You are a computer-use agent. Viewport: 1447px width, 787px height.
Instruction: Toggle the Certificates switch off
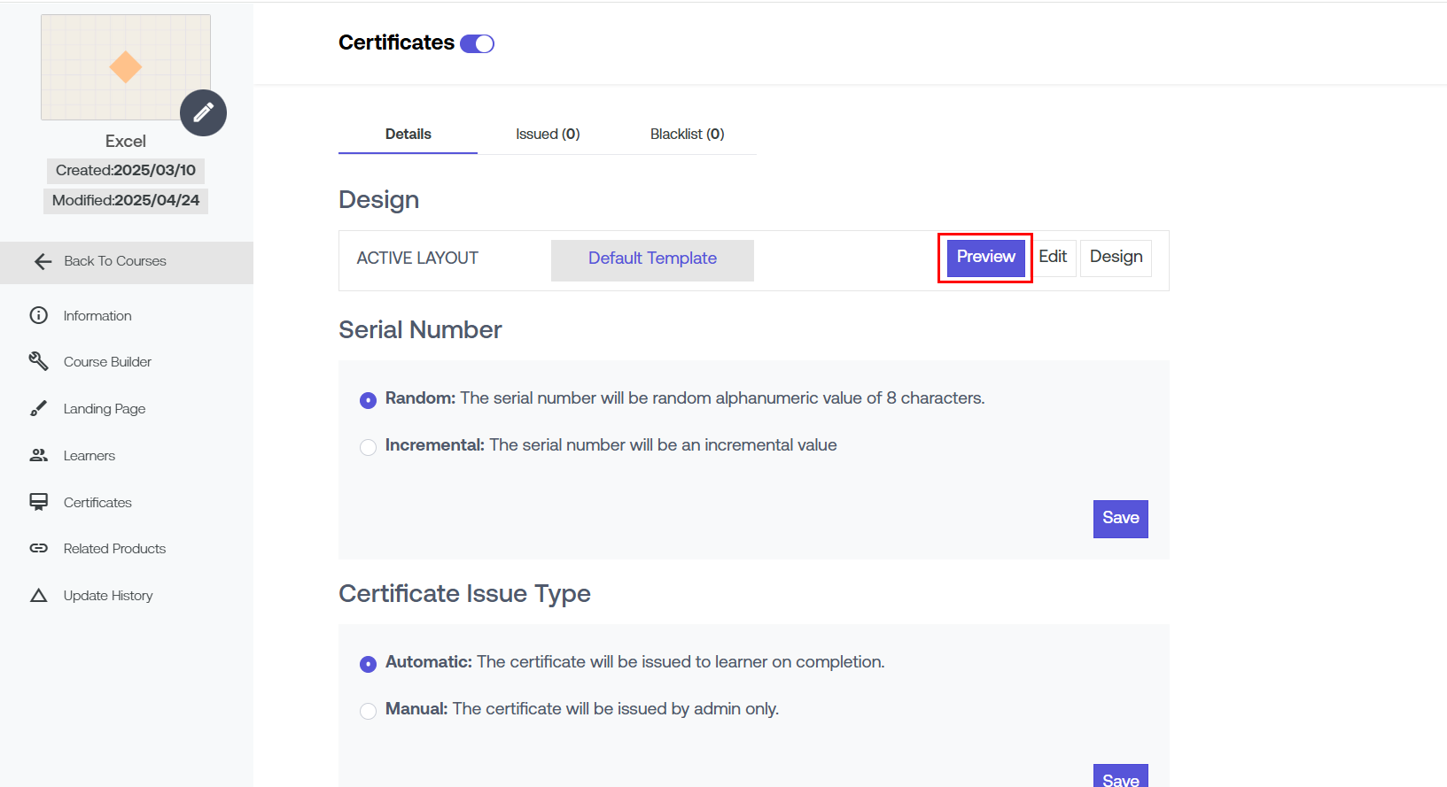point(477,43)
